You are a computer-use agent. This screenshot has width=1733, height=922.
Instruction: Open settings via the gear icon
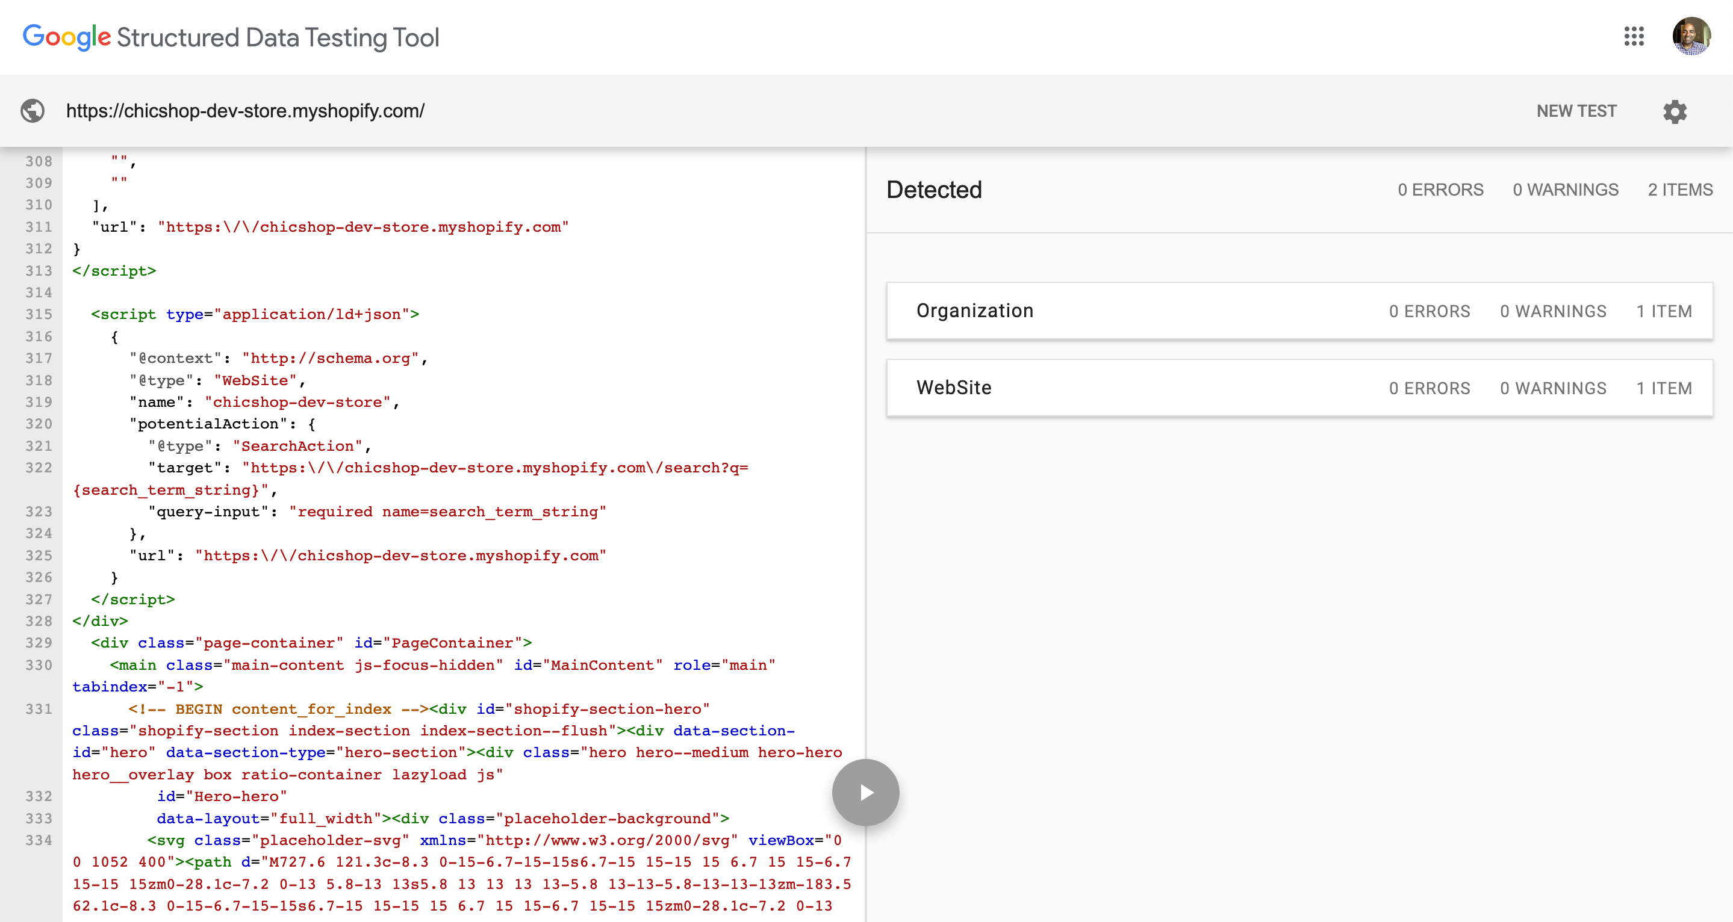(x=1675, y=111)
